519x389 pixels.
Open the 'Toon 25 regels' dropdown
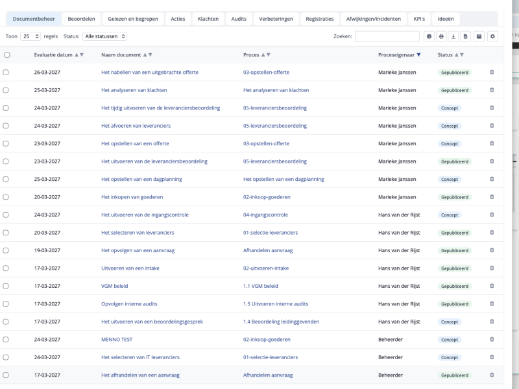29,36
